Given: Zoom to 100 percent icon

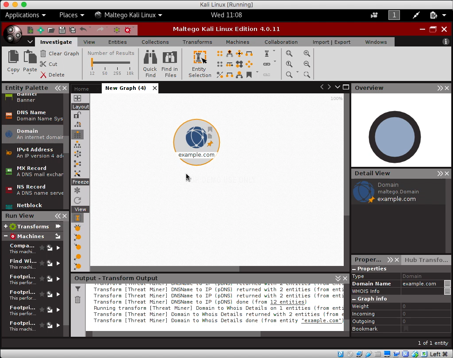Looking at the screenshot, I should coord(289,64).
